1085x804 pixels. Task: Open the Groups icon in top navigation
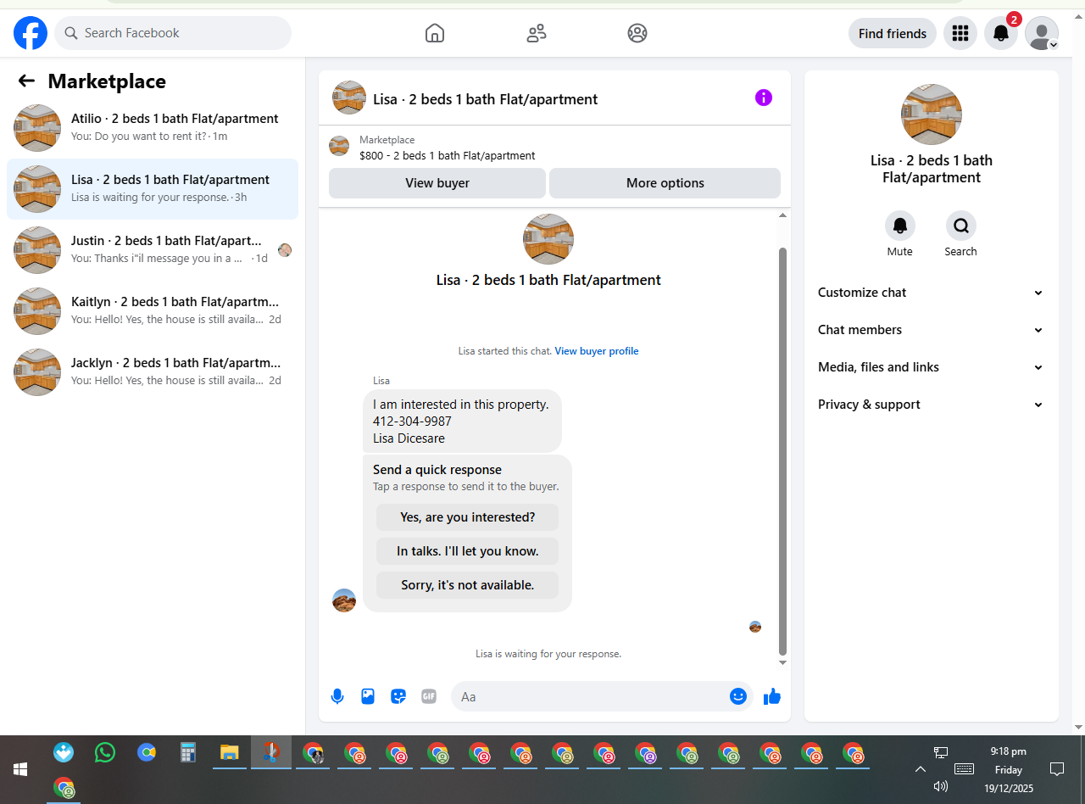637,33
